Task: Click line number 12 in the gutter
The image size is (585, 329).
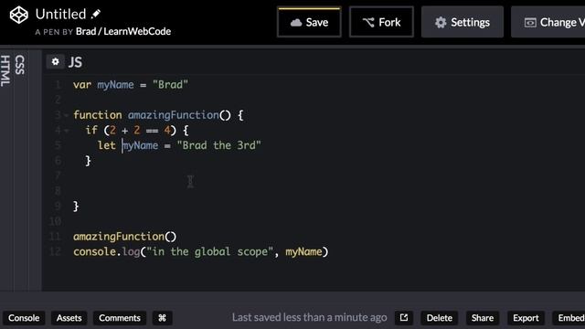Action: click(55, 251)
